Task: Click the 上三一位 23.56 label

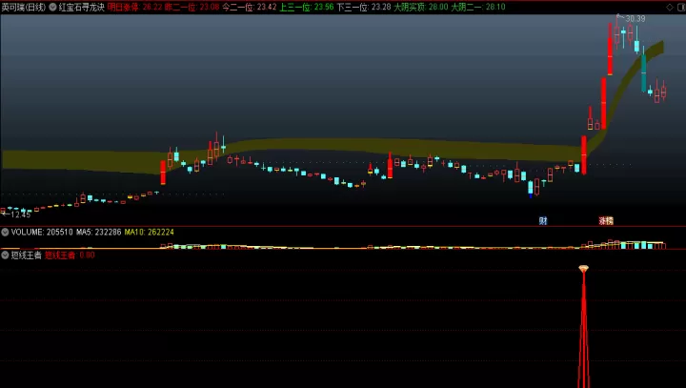Action: [x=306, y=7]
